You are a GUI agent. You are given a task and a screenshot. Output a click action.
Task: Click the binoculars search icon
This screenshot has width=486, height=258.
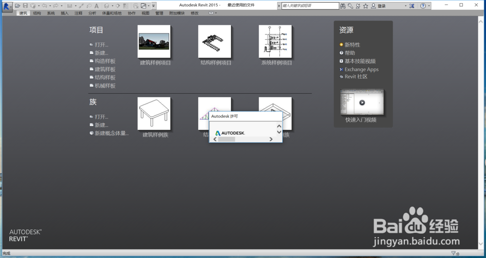[x=343, y=5]
